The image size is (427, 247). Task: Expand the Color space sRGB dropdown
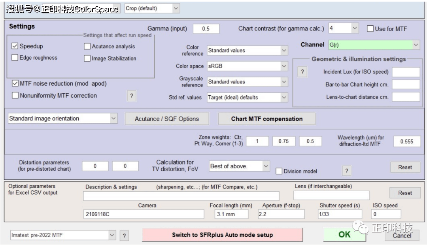coord(248,66)
